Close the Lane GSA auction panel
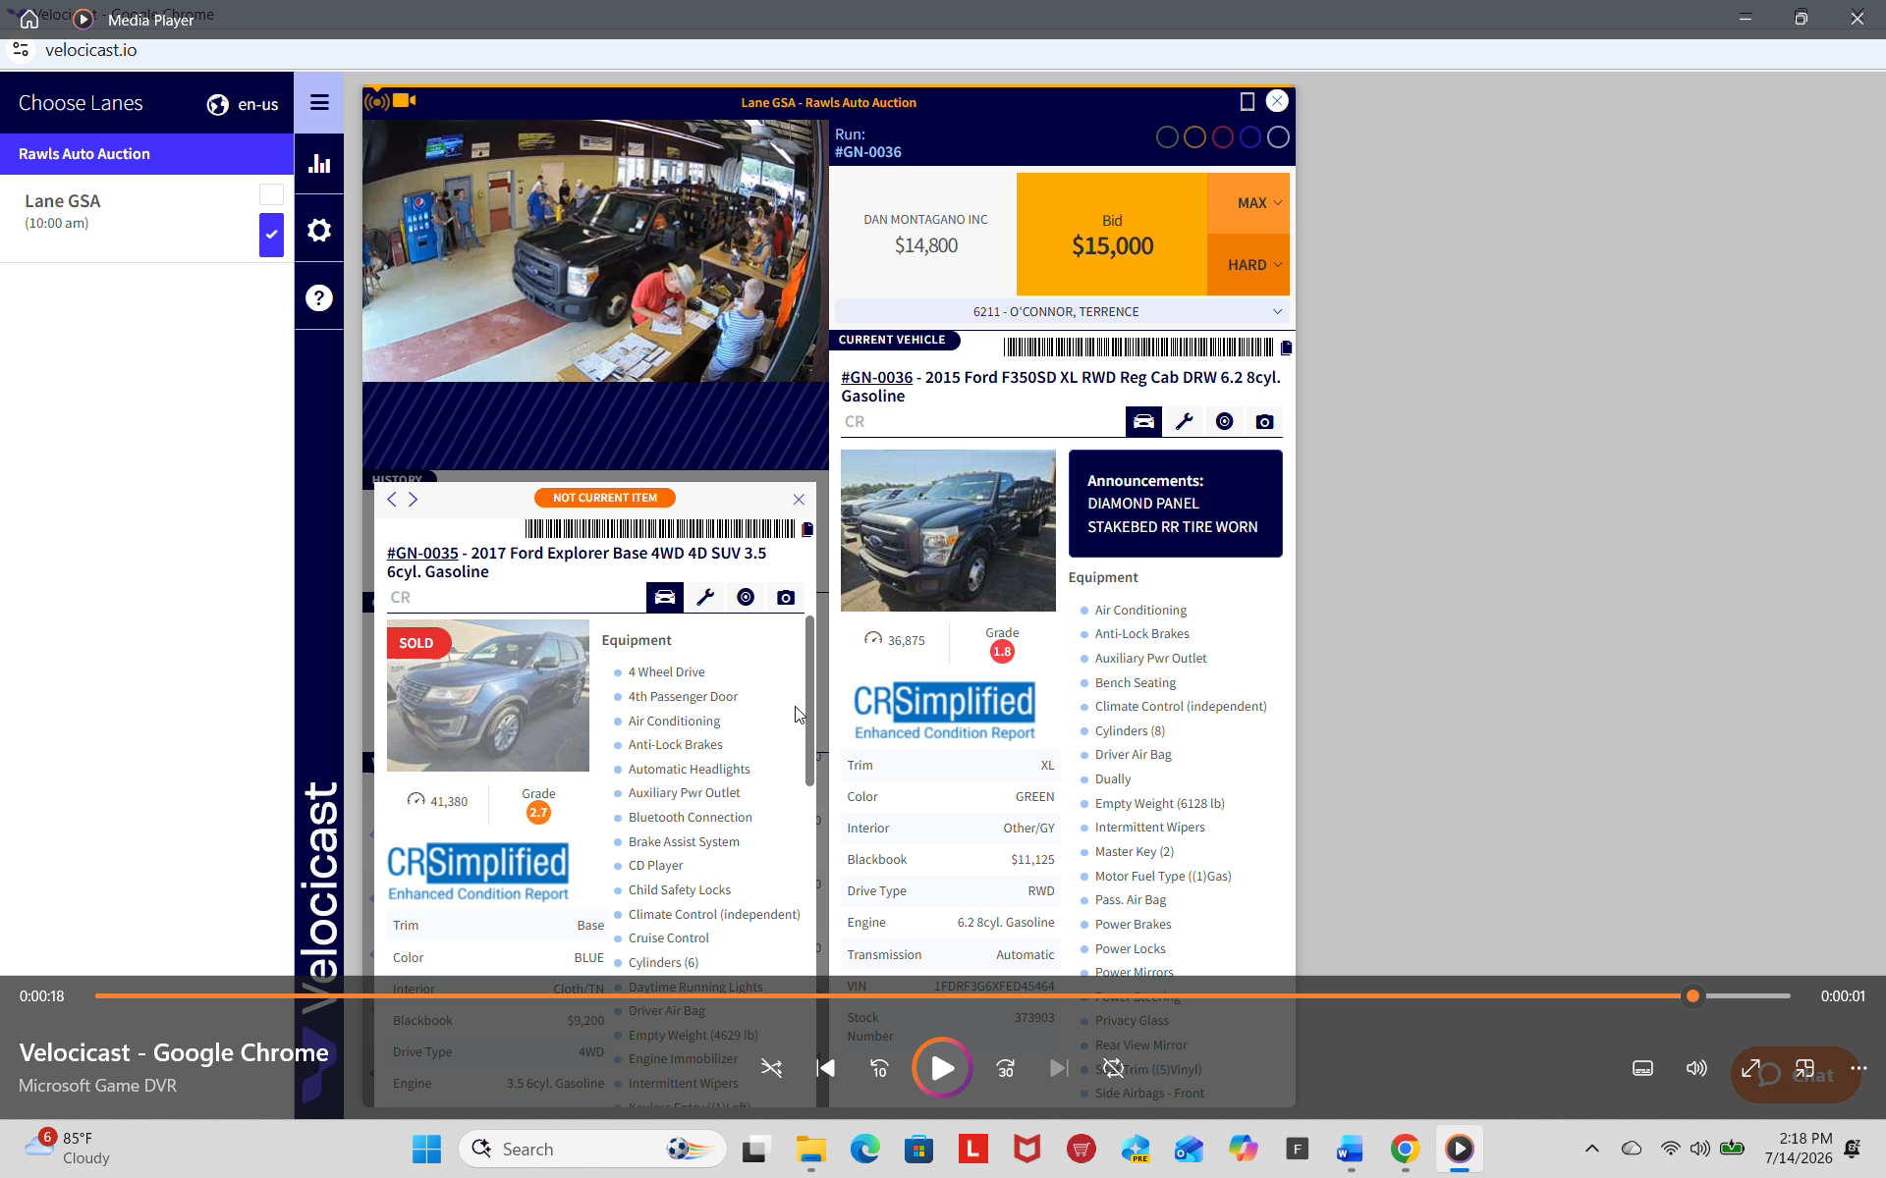The height and width of the screenshot is (1178, 1886). (1277, 101)
